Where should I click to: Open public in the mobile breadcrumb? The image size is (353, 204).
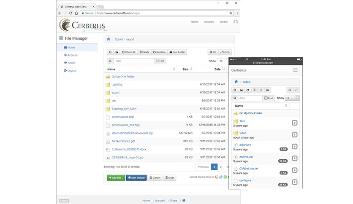(246, 82)
